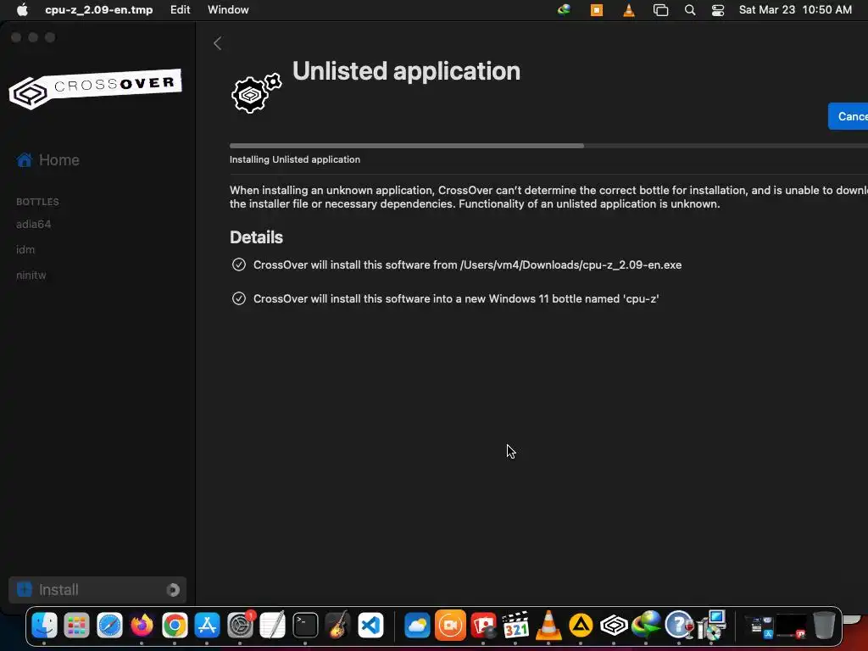The width and height of the screenshot is (868, 651).
Task: Open Stage Manager windows icon in the menu bar
Action: tap(660, 10)
